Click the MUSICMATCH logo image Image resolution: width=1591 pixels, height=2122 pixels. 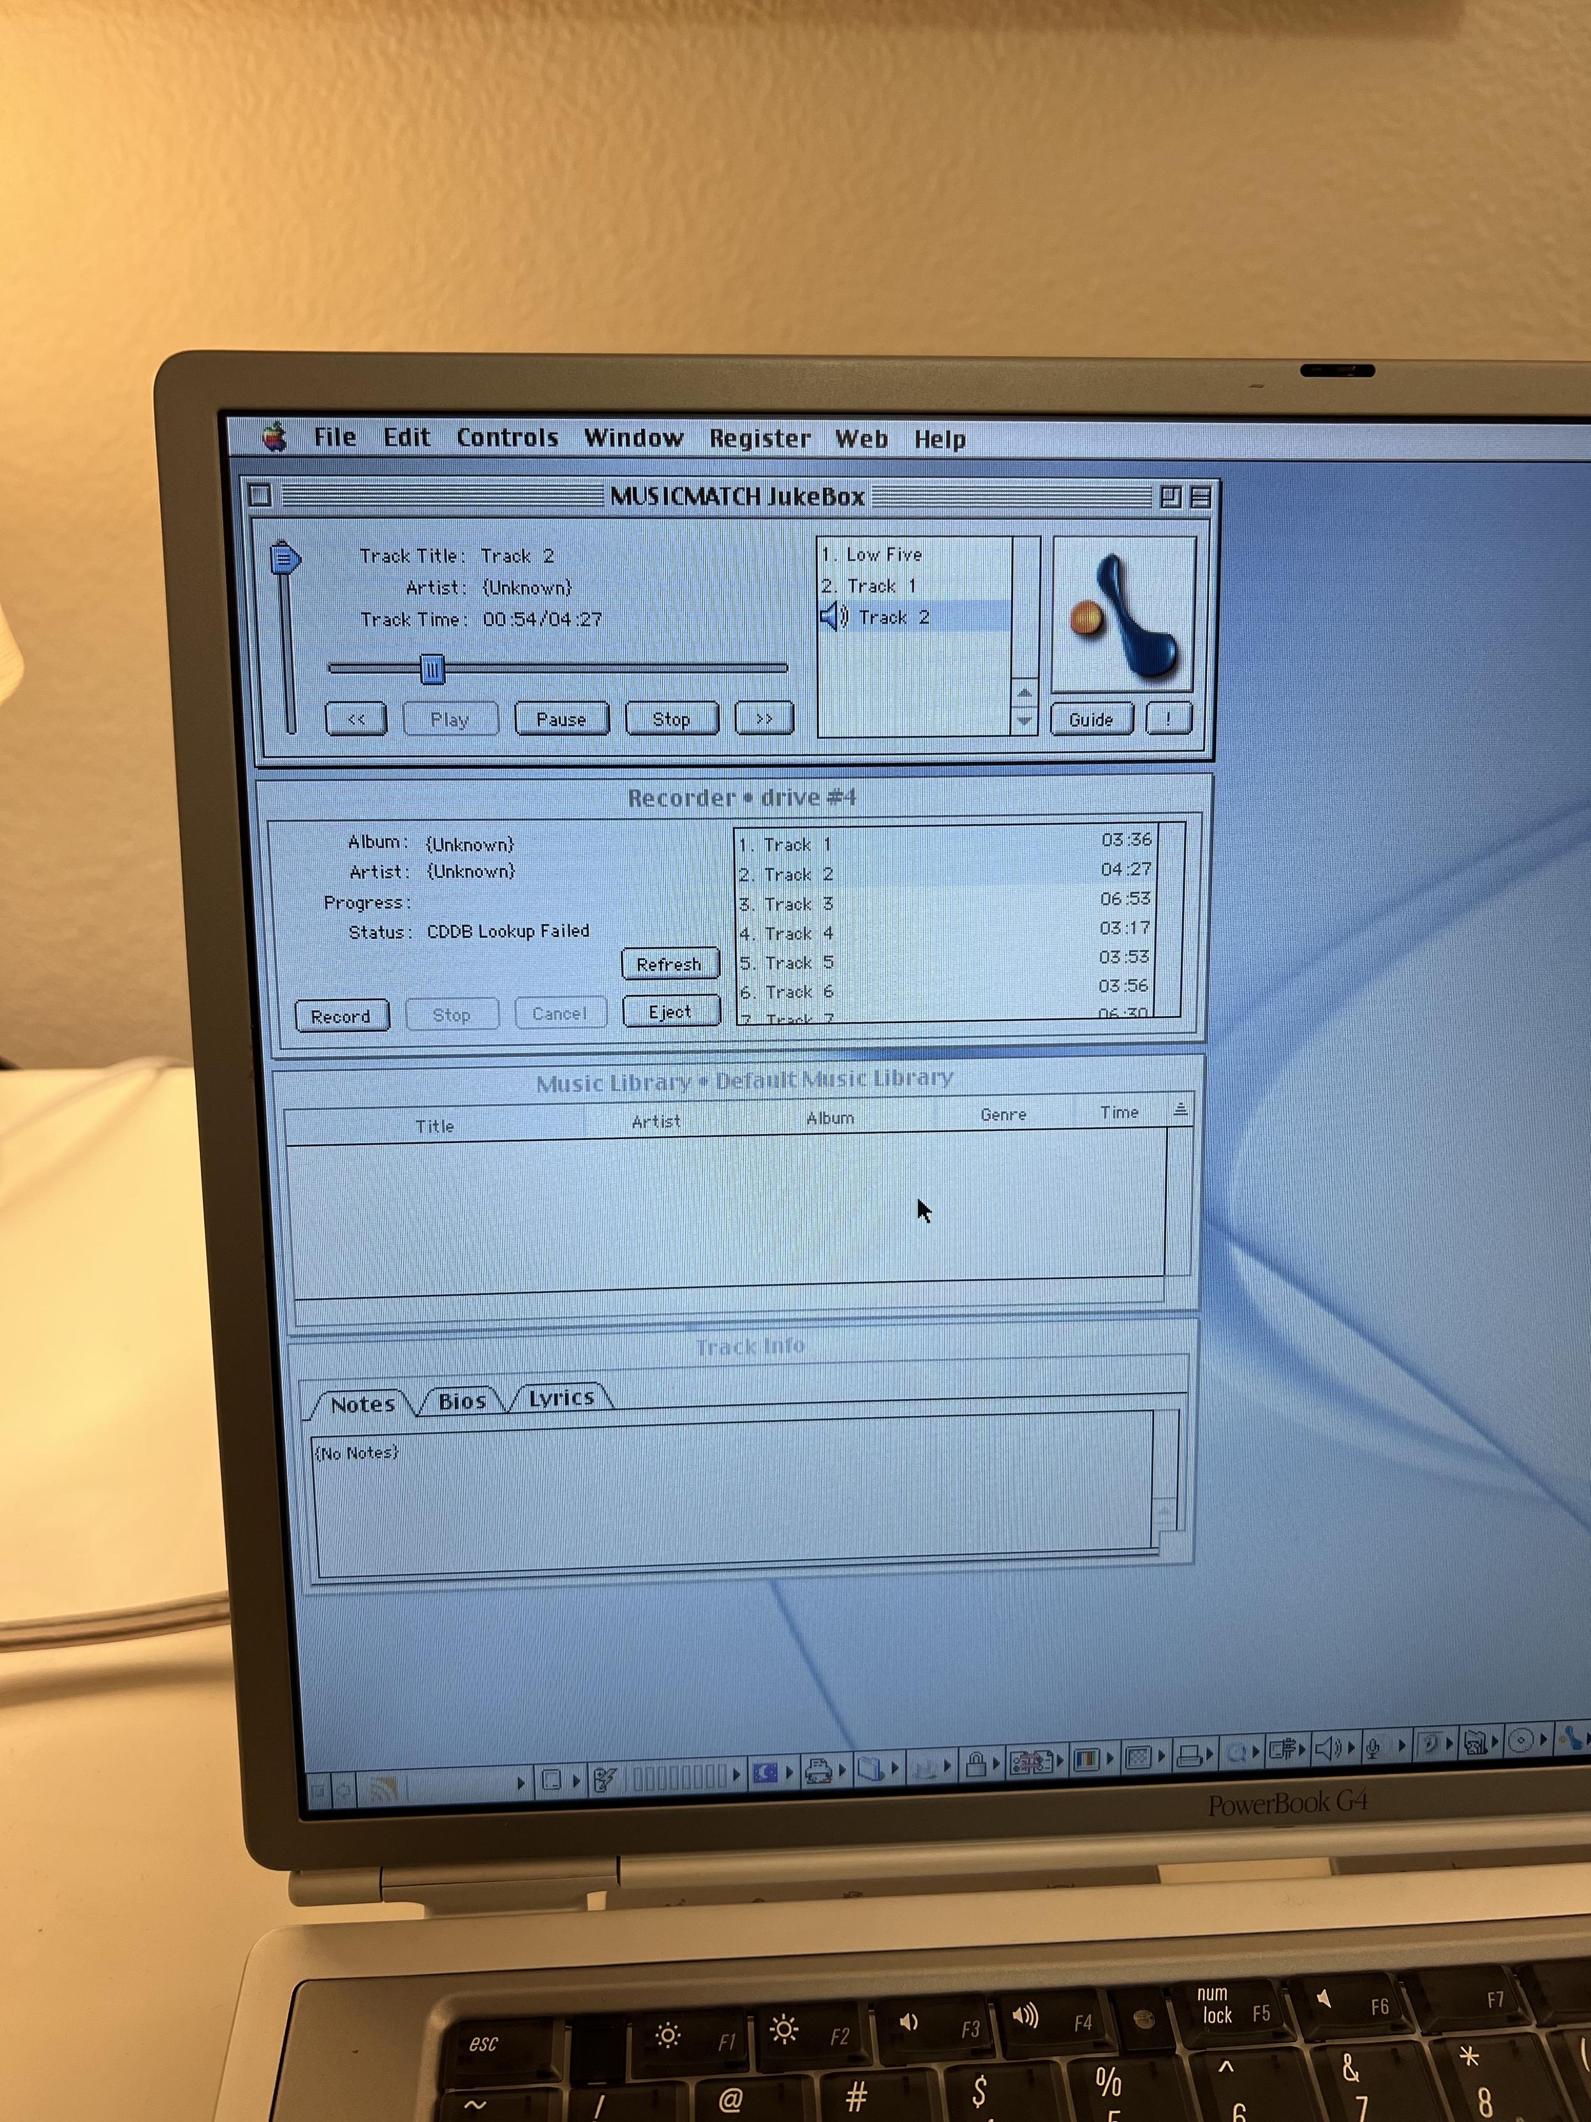pos(1123,614)
